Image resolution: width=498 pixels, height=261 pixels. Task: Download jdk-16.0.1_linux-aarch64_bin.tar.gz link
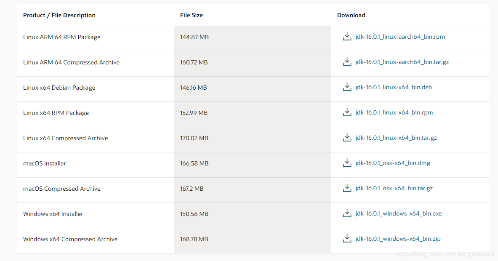tap(402, 62)
